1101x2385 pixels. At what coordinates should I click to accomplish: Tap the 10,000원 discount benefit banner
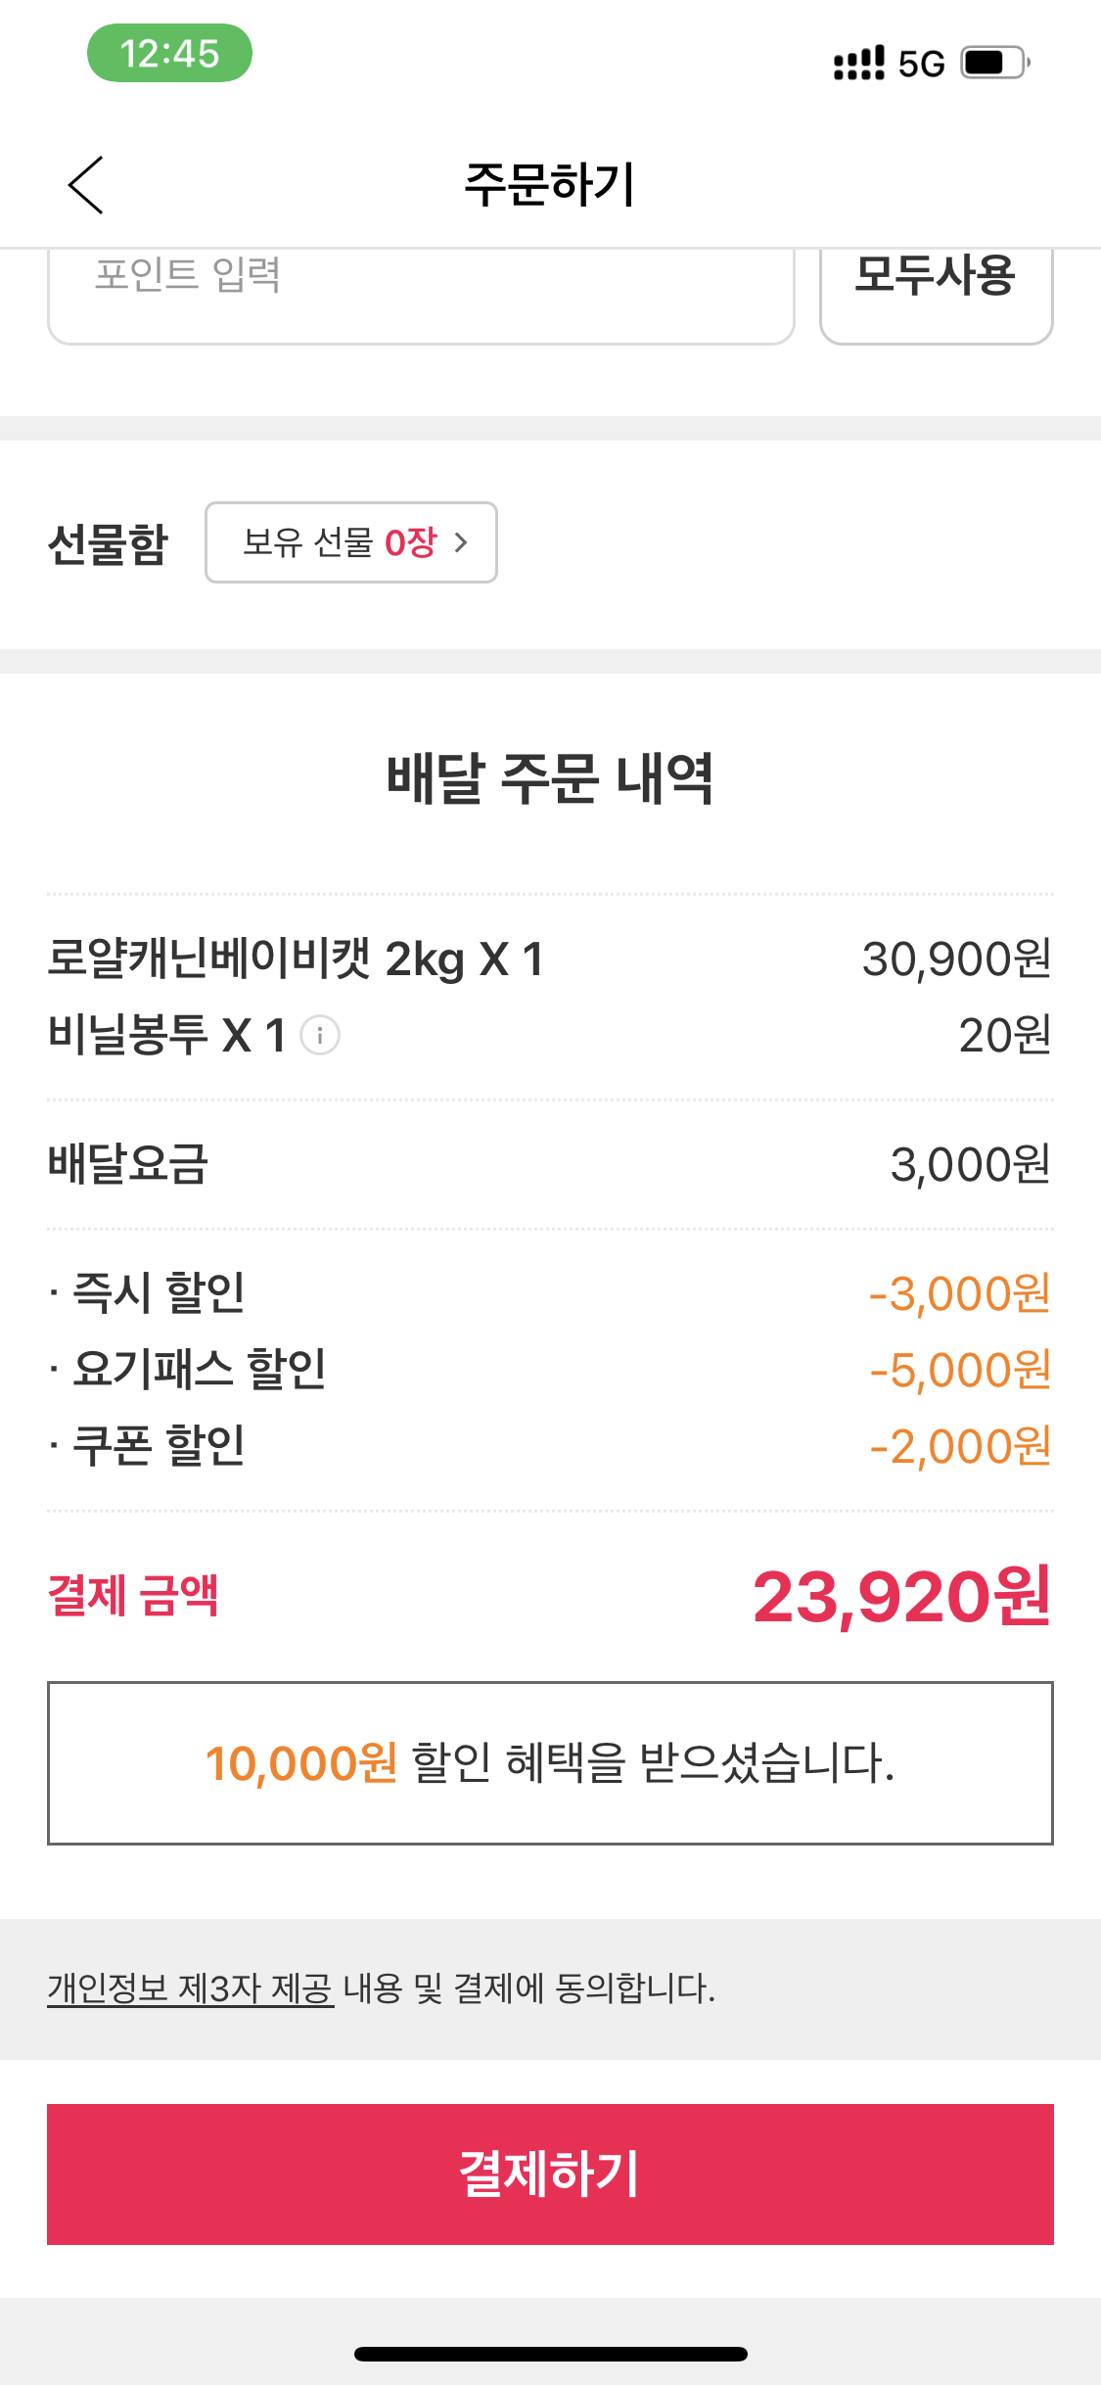click(550, 1763)
